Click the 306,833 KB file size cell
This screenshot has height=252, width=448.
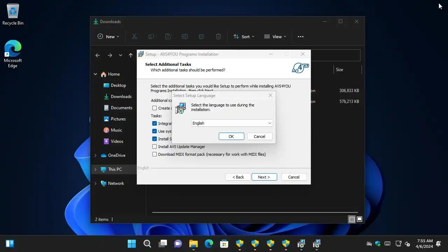[349, 91]
